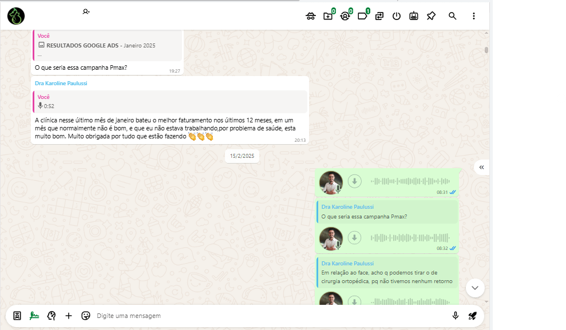Open the emoji sticker picker
This screenshot has width=566, height=330.
coord(86,316)
